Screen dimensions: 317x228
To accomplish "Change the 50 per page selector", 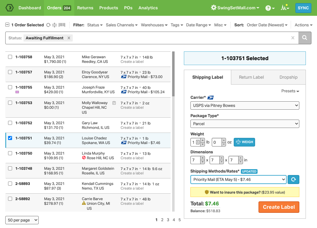I will coord(22,220).
